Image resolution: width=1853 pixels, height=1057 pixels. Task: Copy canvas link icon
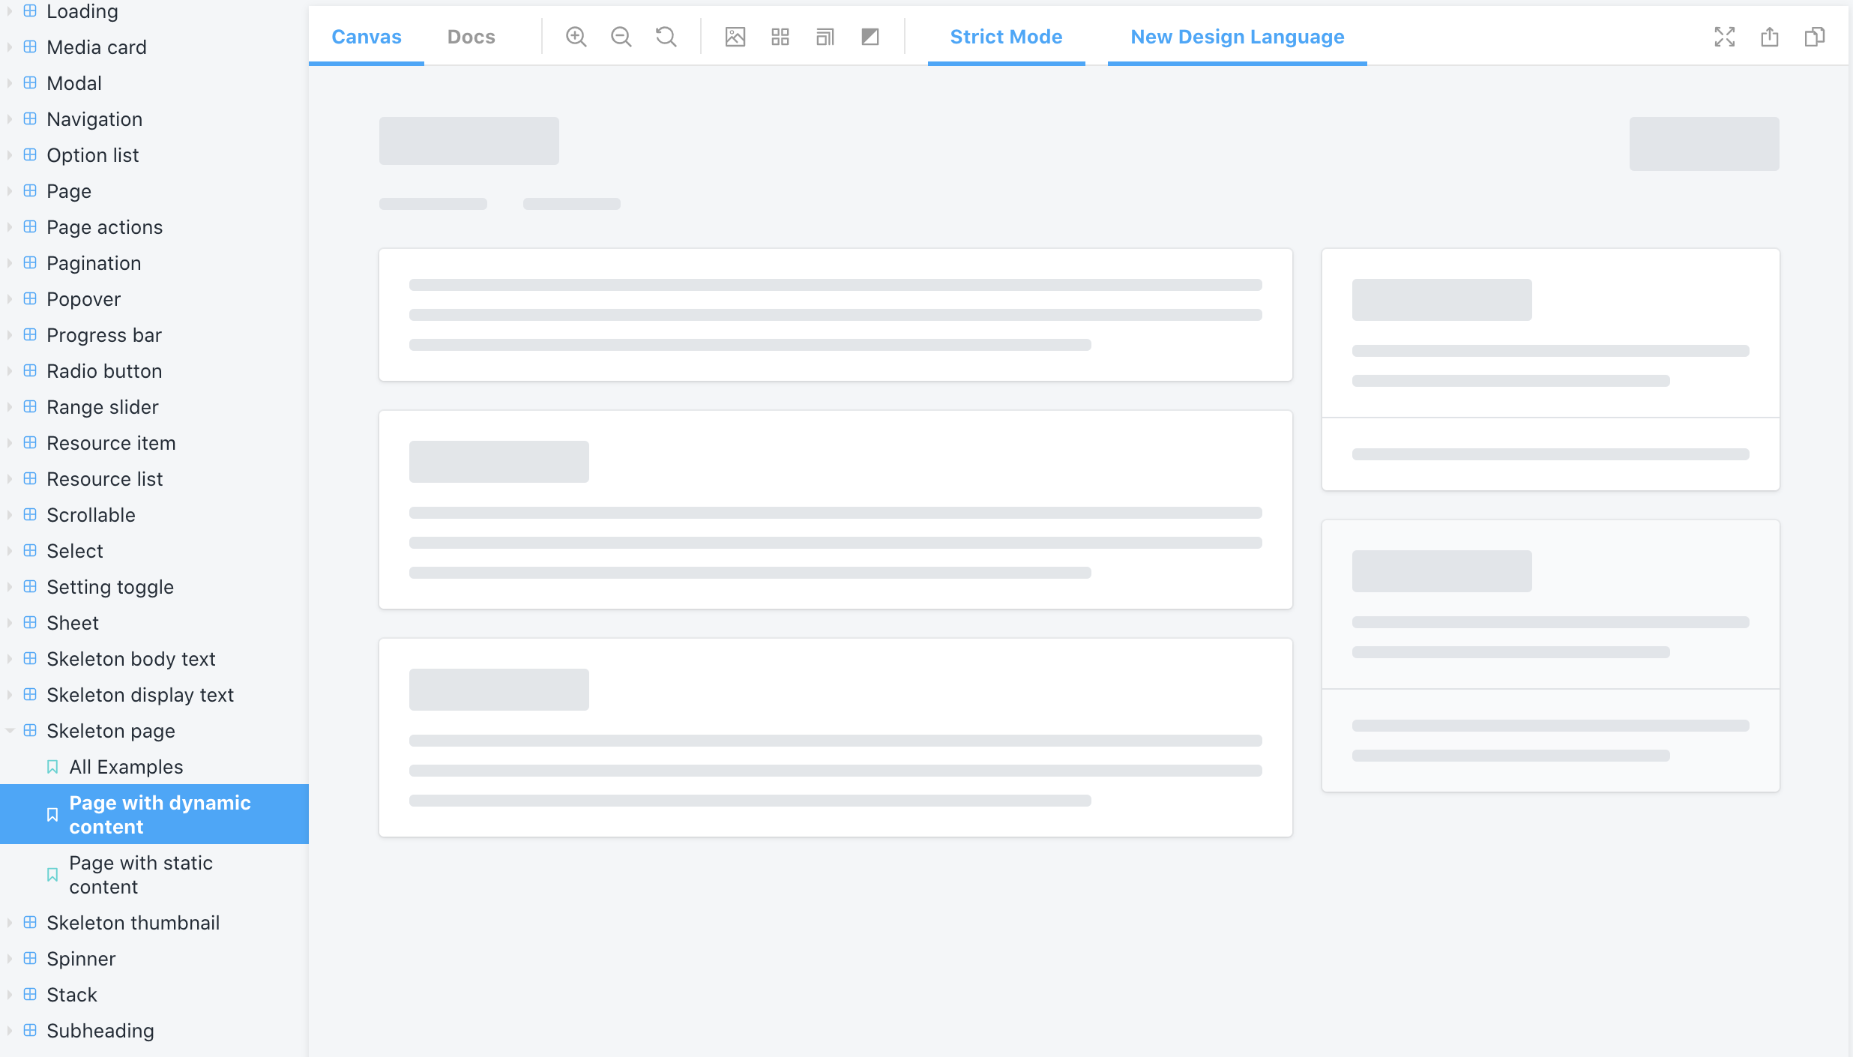[x=1815, y=37]
